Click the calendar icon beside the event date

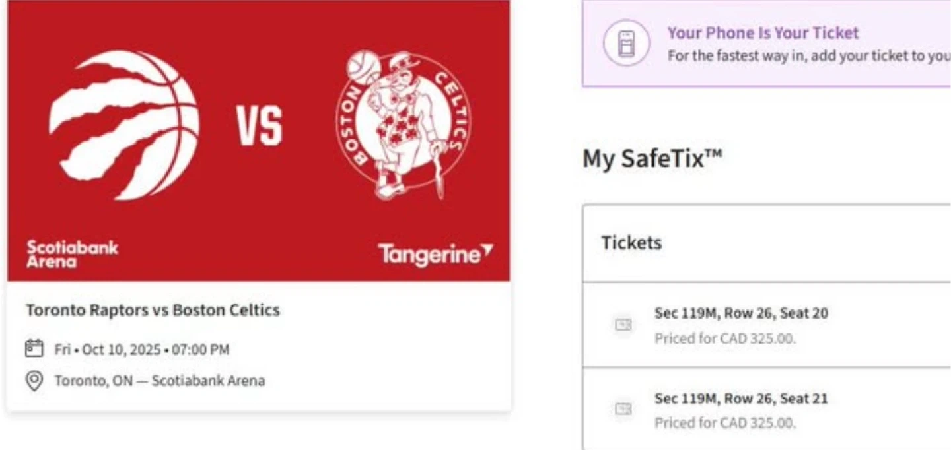pyautogui.click(x=34, y=349)
